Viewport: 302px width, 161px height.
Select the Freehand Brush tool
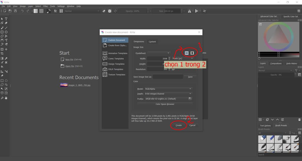coord(2,28)
